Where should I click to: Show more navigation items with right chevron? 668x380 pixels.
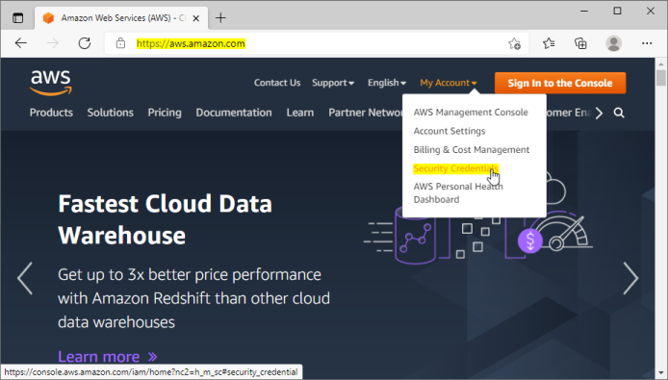(599, 113)
